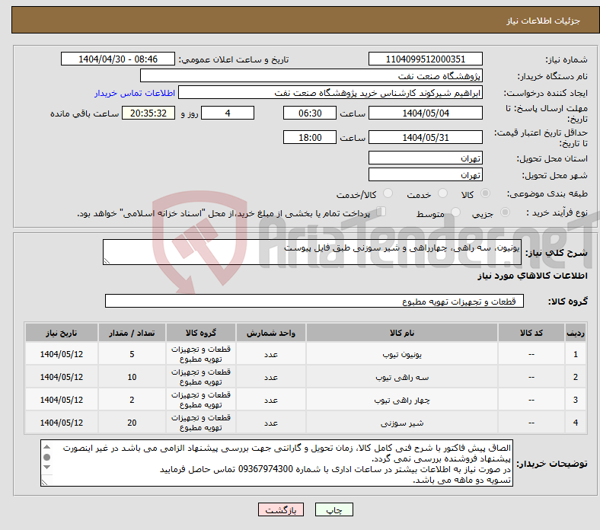Click the announcement date field 1404/04/30 - 08:46
Viewport: 600px width, 530px height.
pos(118,59)
